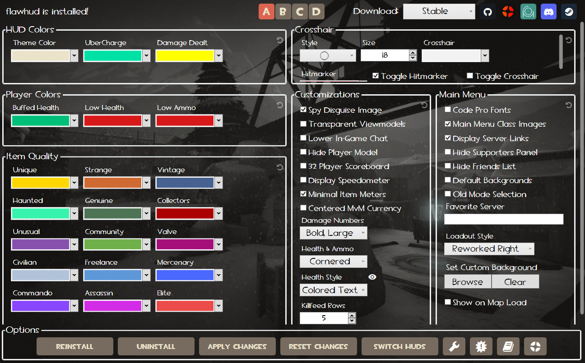Join the Discord server via its icon
Viewport: 585px width, 363px height.
point(548,11)
